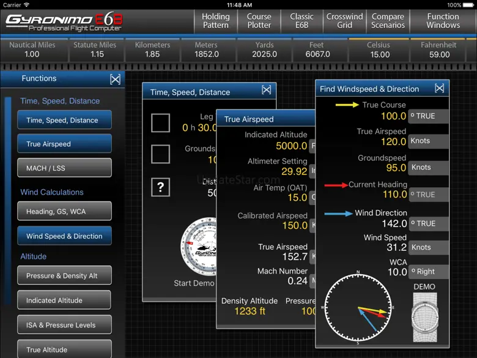Open the MACH / LSS function

pos(64,168)
